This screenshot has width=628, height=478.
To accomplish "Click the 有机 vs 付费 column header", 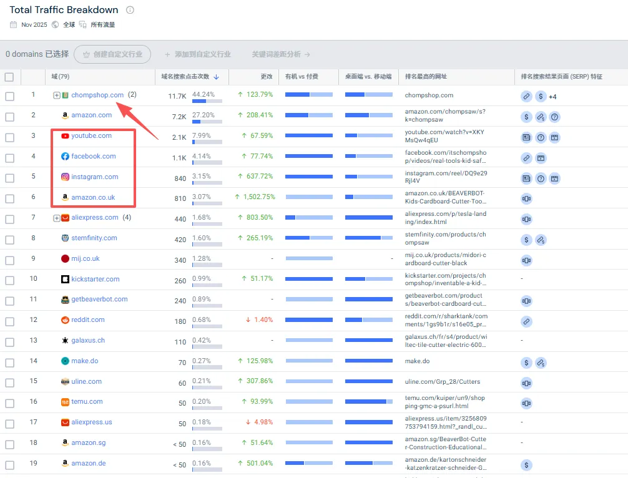I will [x=302, y=77].
